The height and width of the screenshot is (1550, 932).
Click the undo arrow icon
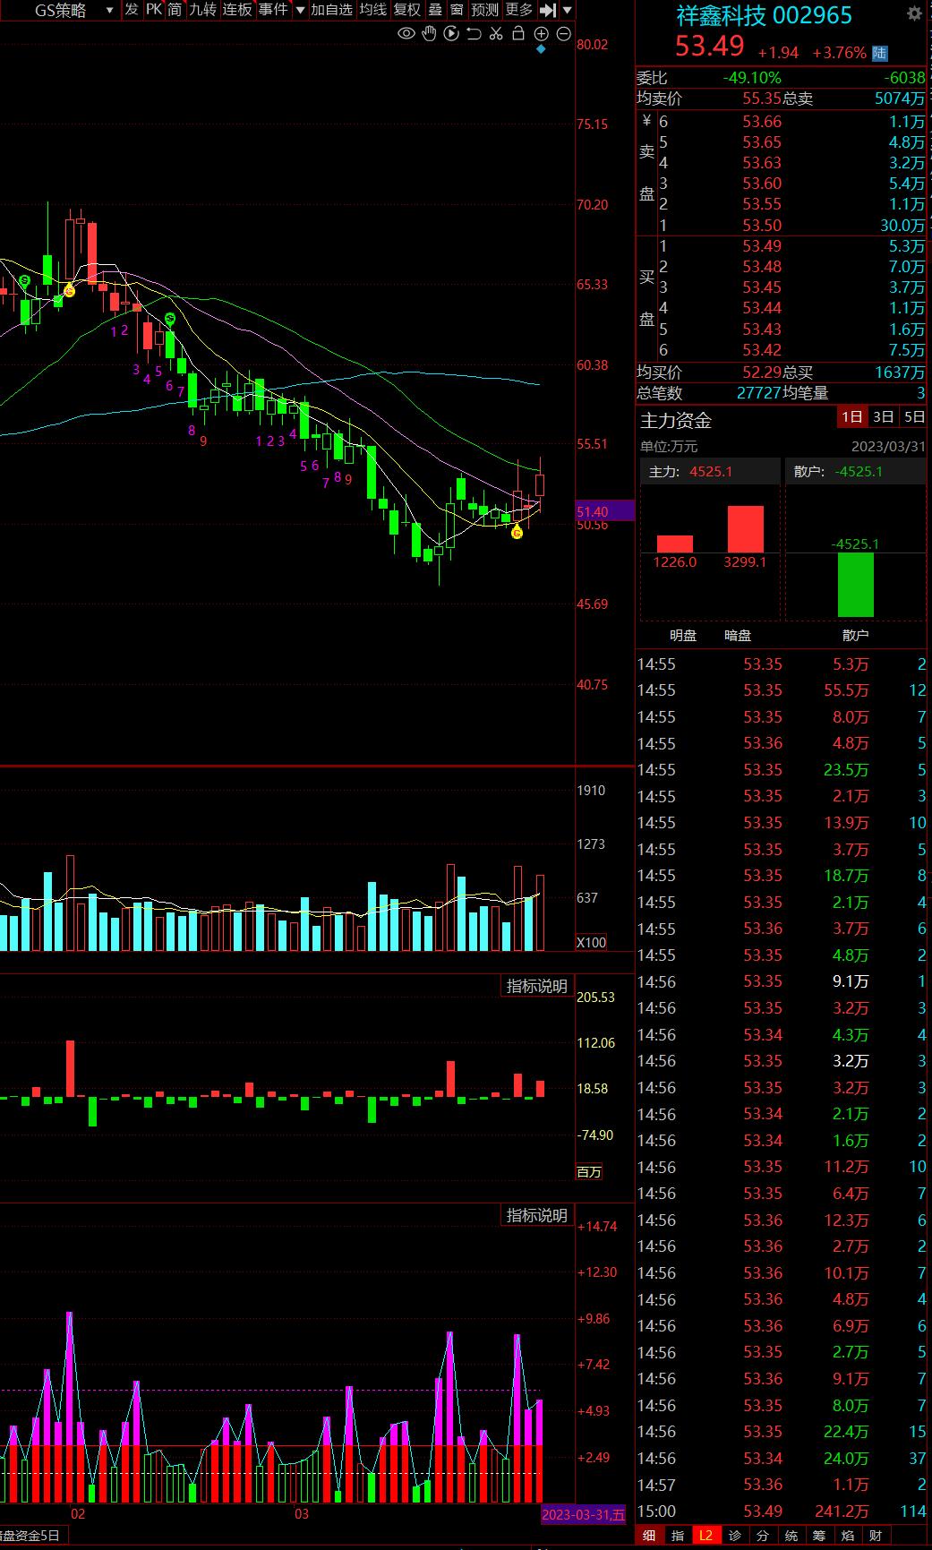(x=474, y=34)
